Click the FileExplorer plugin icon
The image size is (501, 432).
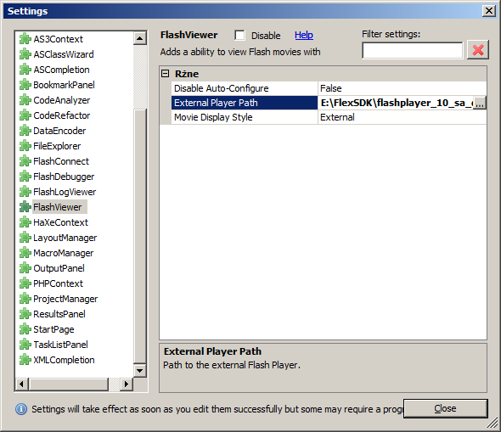(25, 146)
